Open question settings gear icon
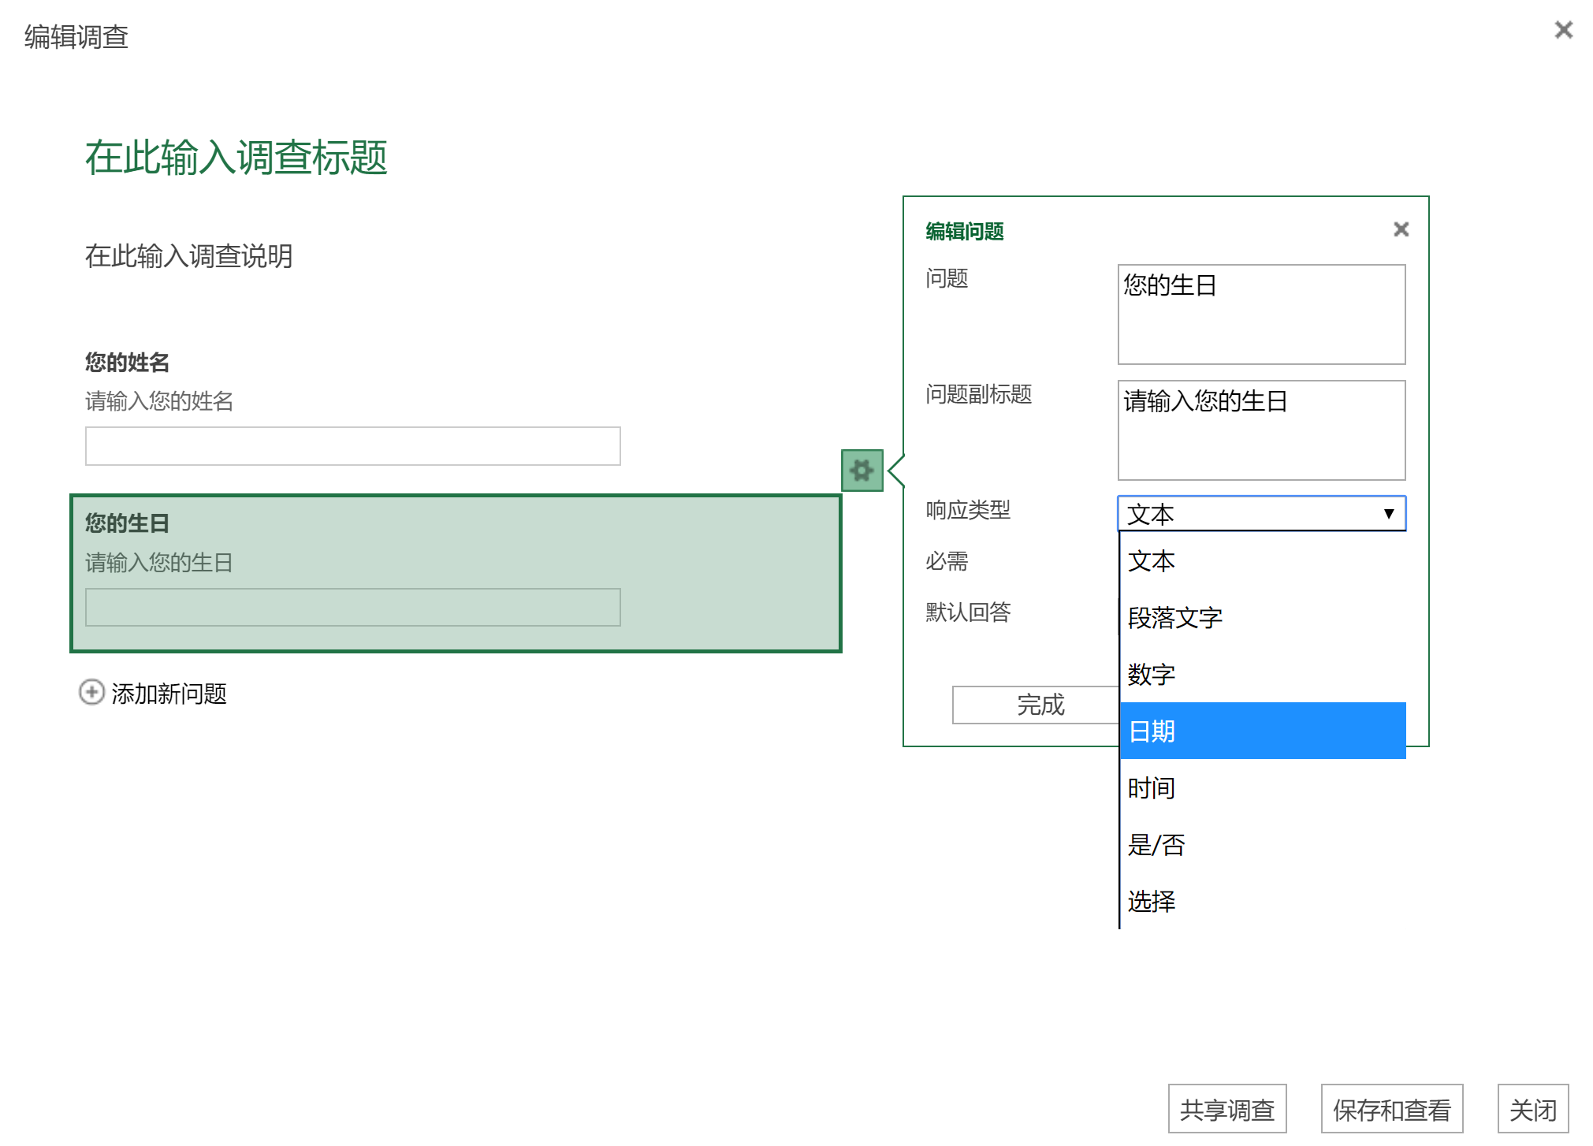1593x1146 pixels. click(862, 471)
